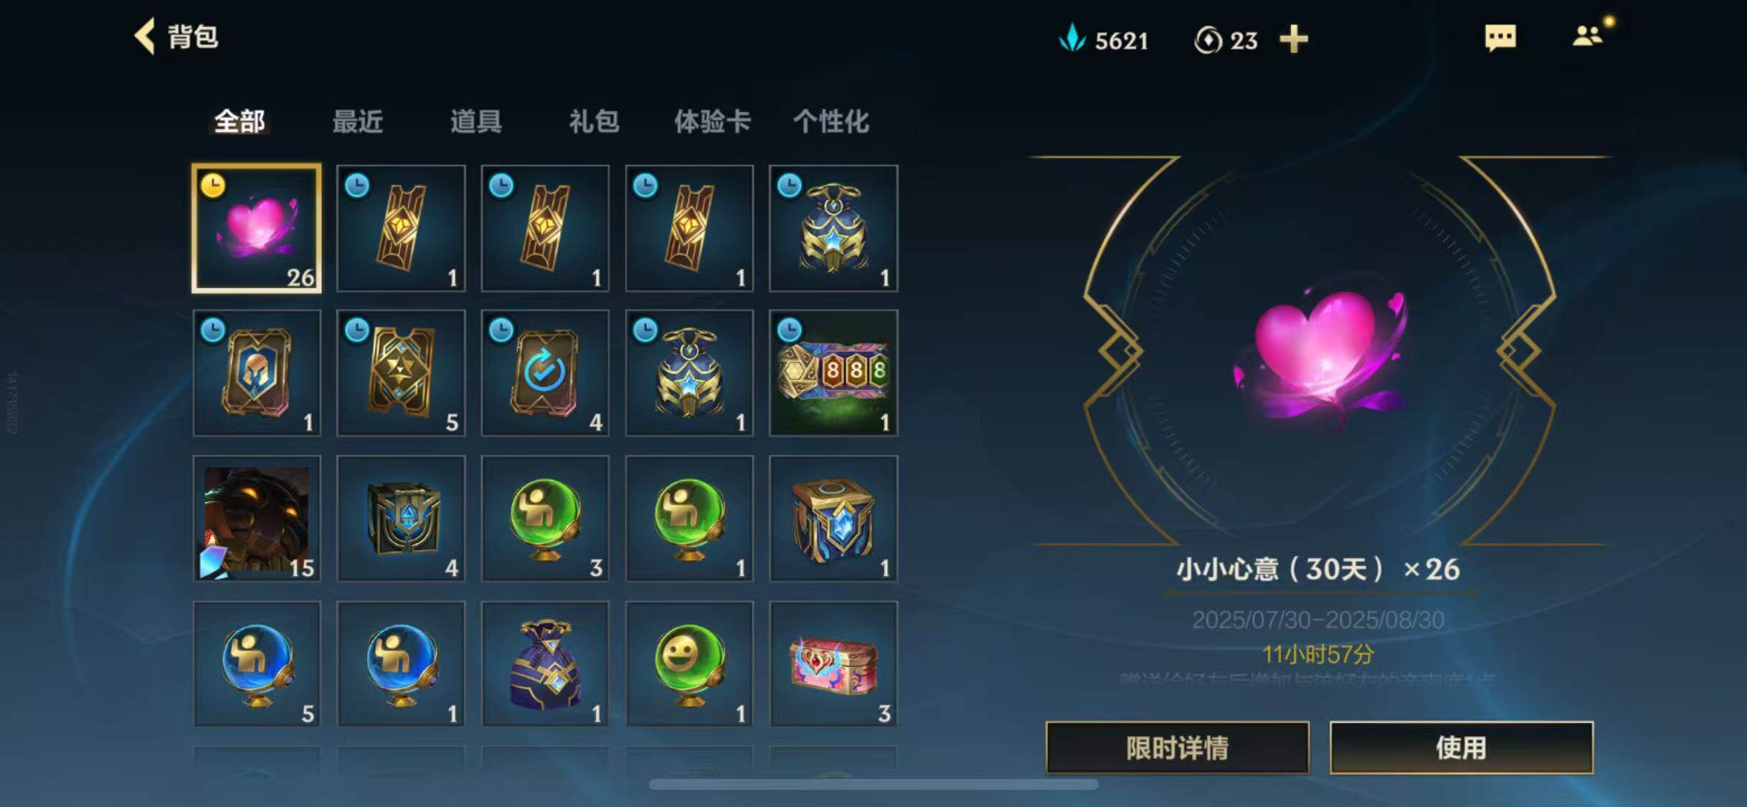Go back using the 背包 arrow
Screen dimensions: 1747x807
tap(144, 36)
